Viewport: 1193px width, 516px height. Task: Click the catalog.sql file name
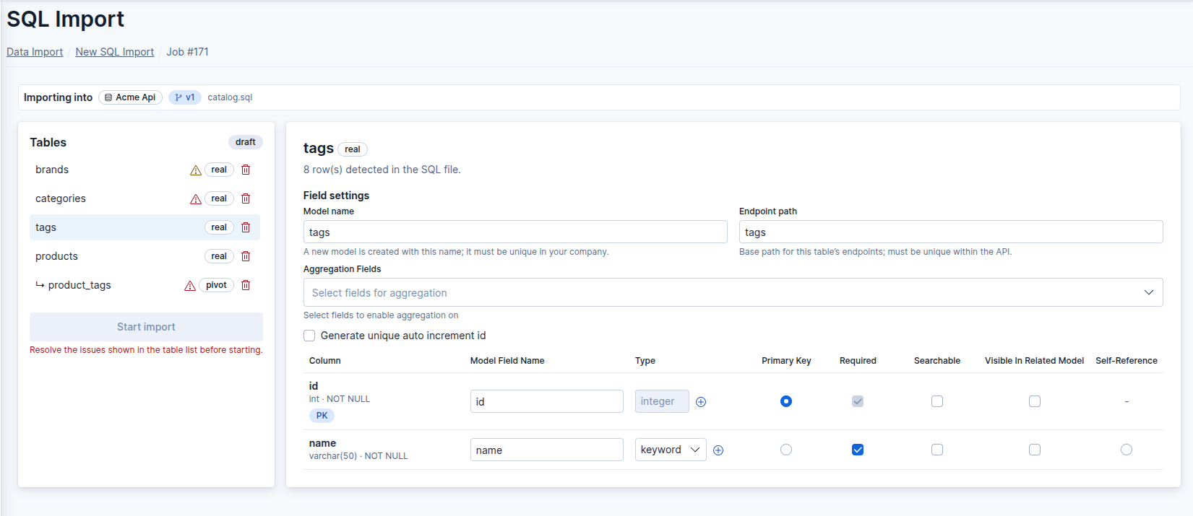click(x=230, y=97)
